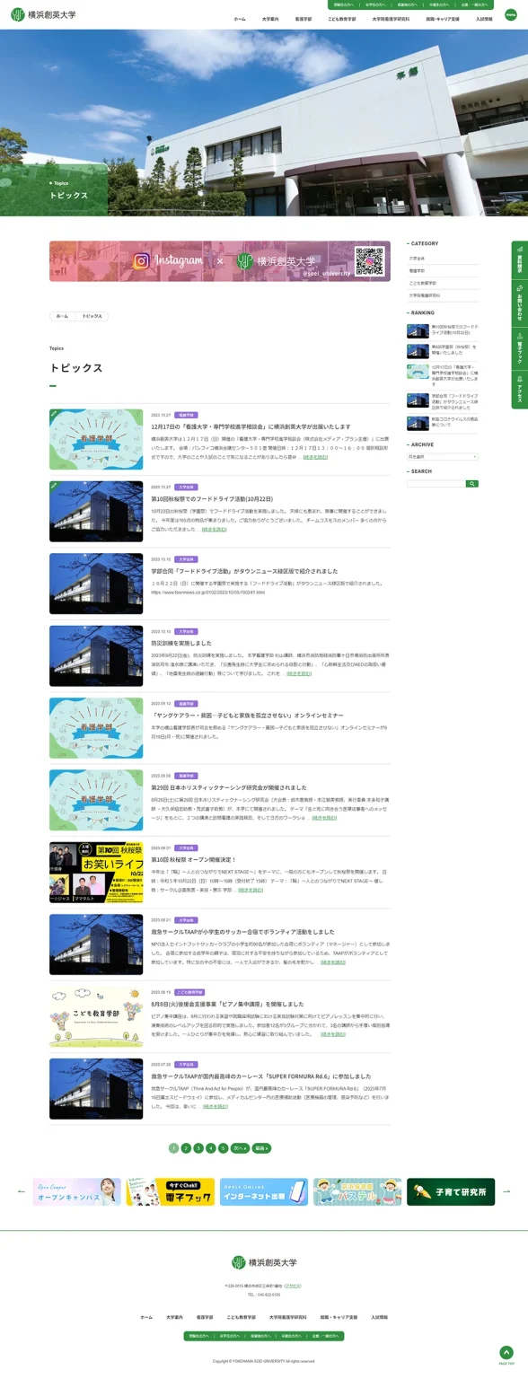The width and height of the screenshot is (528, 1379).
Task: Click the PAGE TOP arrow button
Action: tap(506, 1352)
